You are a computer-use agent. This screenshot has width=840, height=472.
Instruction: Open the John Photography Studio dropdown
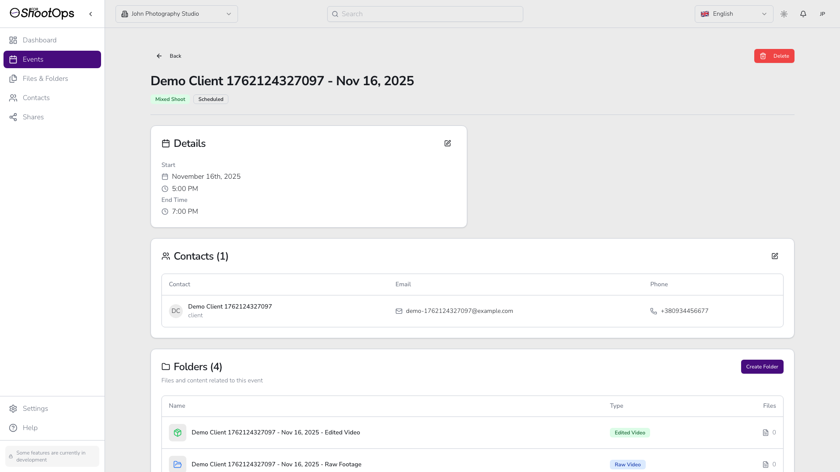click(x=176, y=14)
